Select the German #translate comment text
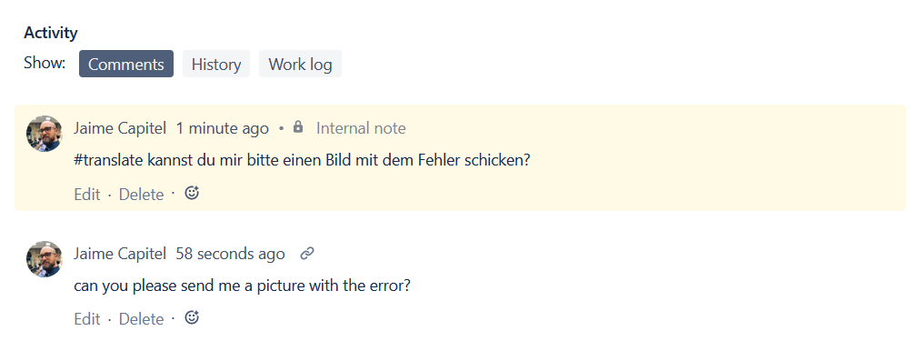 pos(302,161)
